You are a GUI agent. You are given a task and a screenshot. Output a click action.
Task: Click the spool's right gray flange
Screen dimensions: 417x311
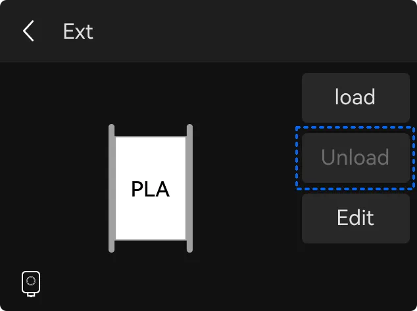pos(189,188)
